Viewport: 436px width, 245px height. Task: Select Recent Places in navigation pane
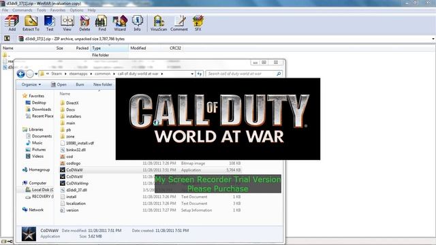pyautogui.click(x=40, y=116)
